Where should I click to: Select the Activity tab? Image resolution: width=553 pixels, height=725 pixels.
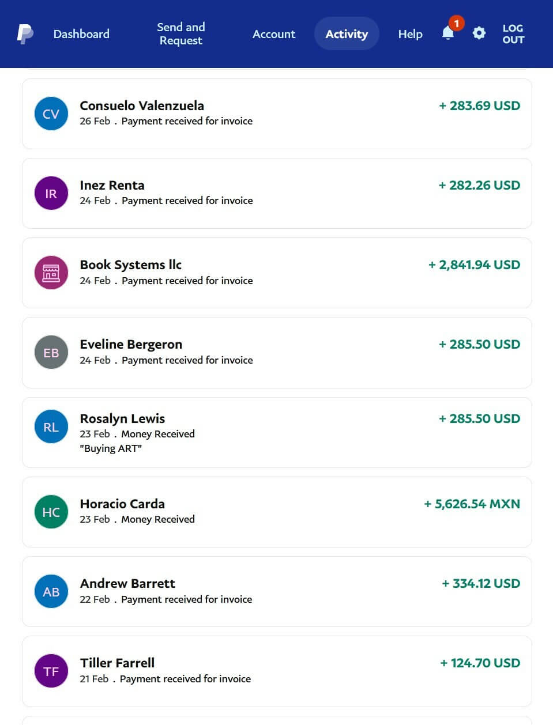click(346, 34)
